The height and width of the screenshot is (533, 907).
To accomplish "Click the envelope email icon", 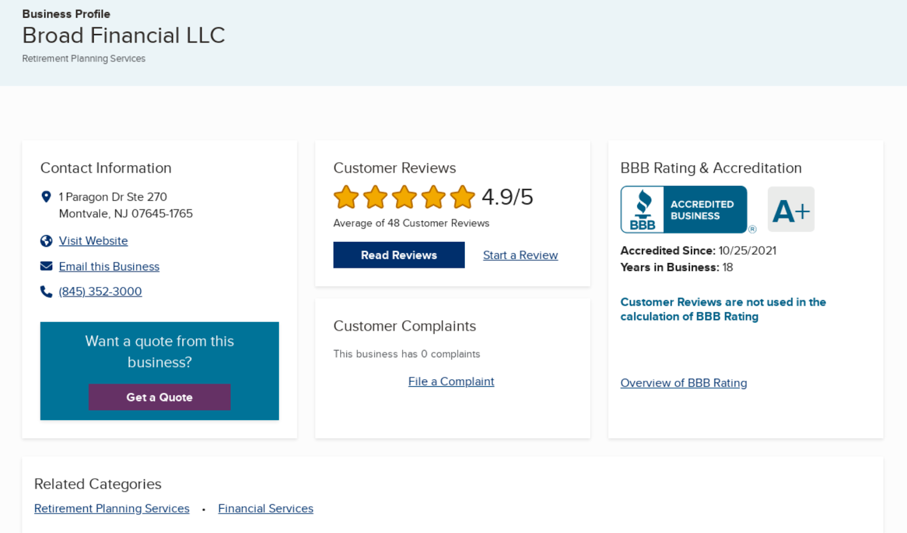I will [46, 266].
